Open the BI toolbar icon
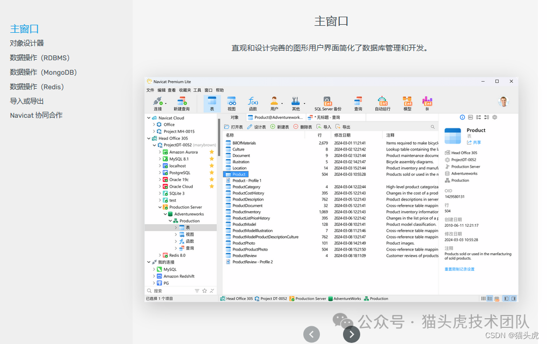 pyautogui.click(x=427, y=104)
